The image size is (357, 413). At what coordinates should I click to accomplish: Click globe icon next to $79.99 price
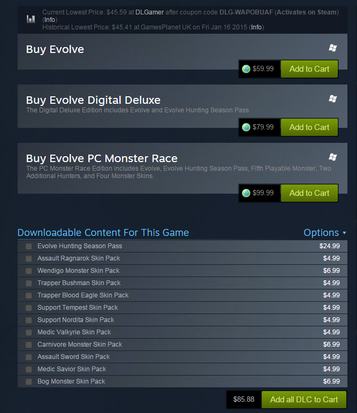pos(246,127)
